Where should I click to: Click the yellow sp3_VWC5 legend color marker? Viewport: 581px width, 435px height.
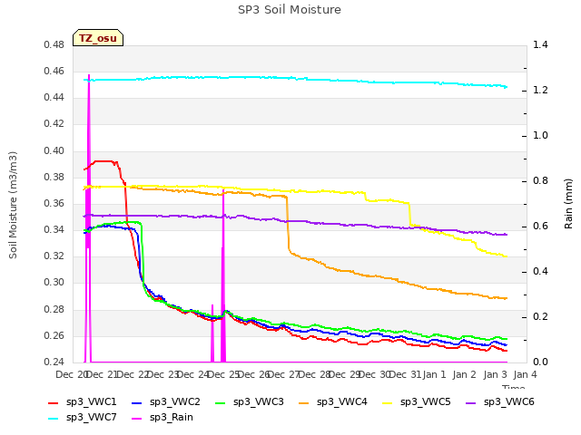pyautogui.click(x=388, y=402)
